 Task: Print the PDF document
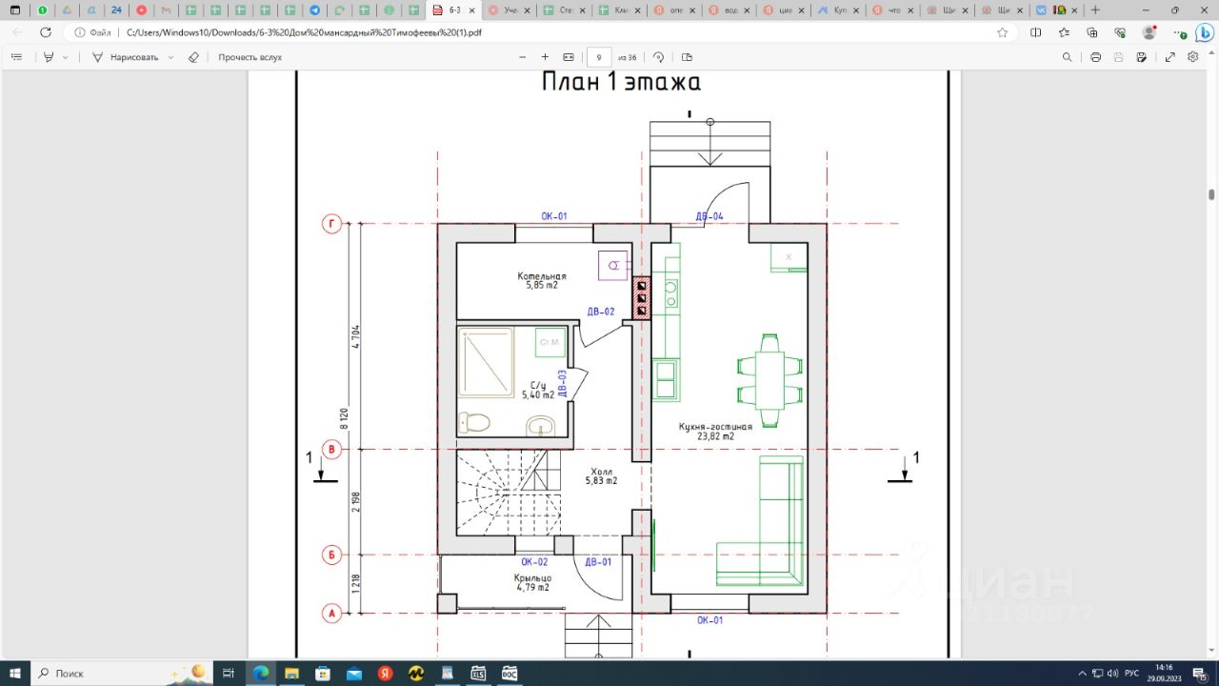[1095, 57]
